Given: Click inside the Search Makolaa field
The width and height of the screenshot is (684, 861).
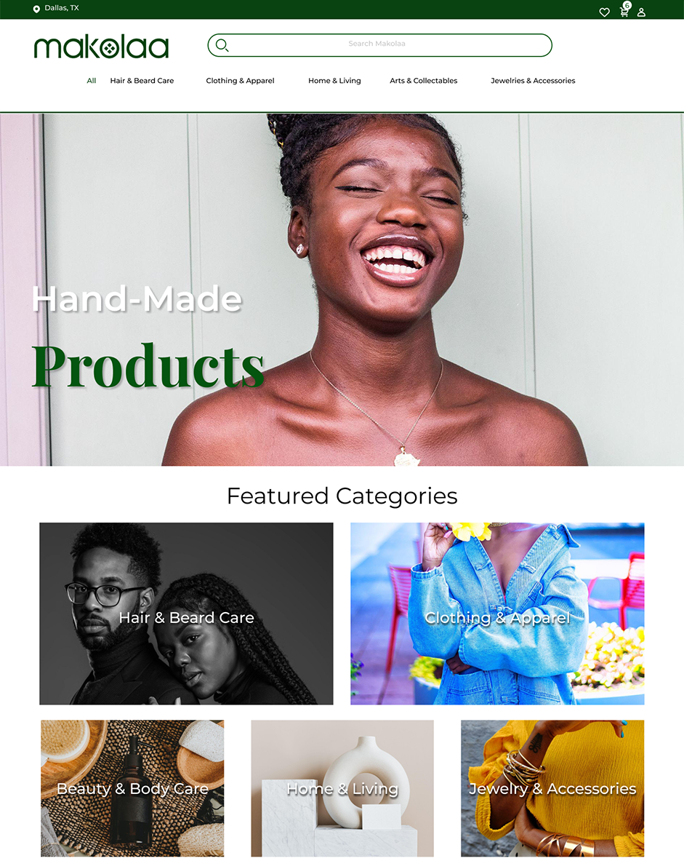Looking at the screenshot, I should (x=379, y=45).
